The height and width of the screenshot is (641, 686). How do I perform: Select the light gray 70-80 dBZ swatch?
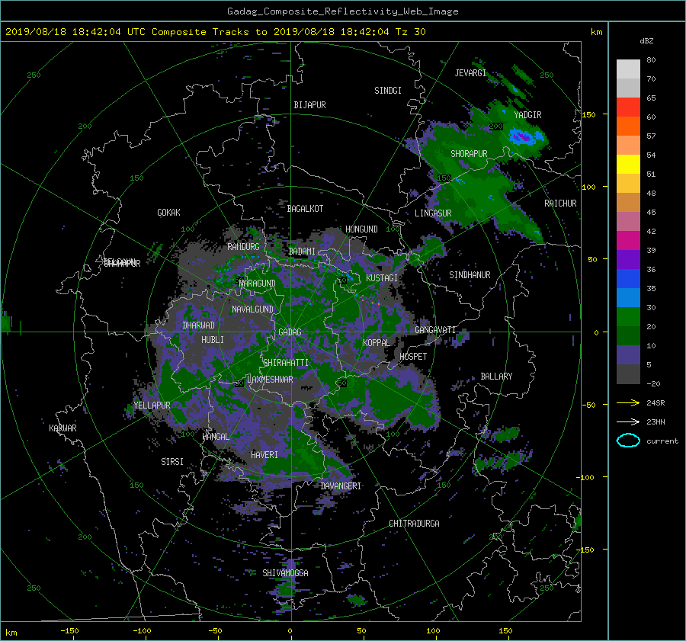pyautogui.click(x=628, y=69)
